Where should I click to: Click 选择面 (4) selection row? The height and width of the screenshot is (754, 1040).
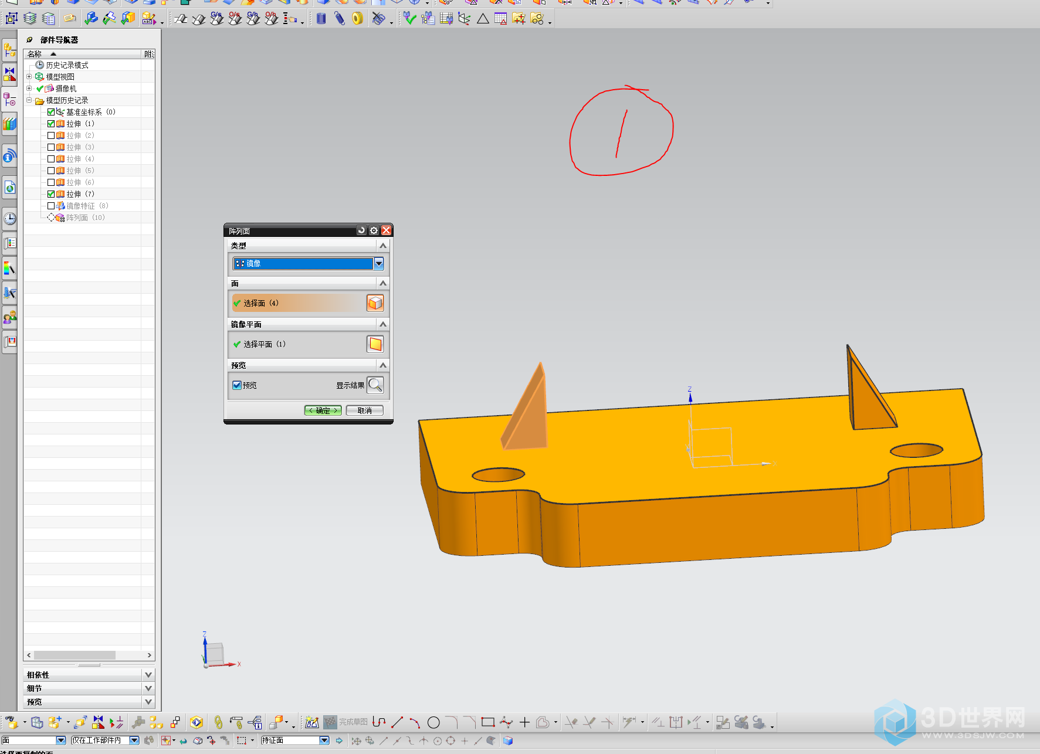(299, 303)
